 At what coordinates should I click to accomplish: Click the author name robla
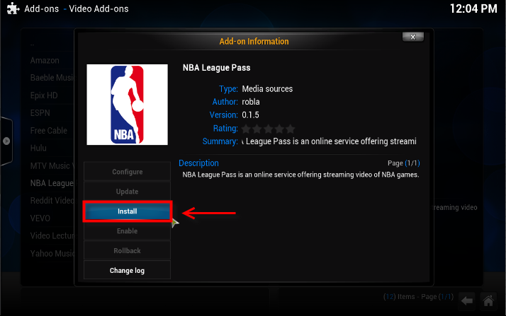click(251, 102)
